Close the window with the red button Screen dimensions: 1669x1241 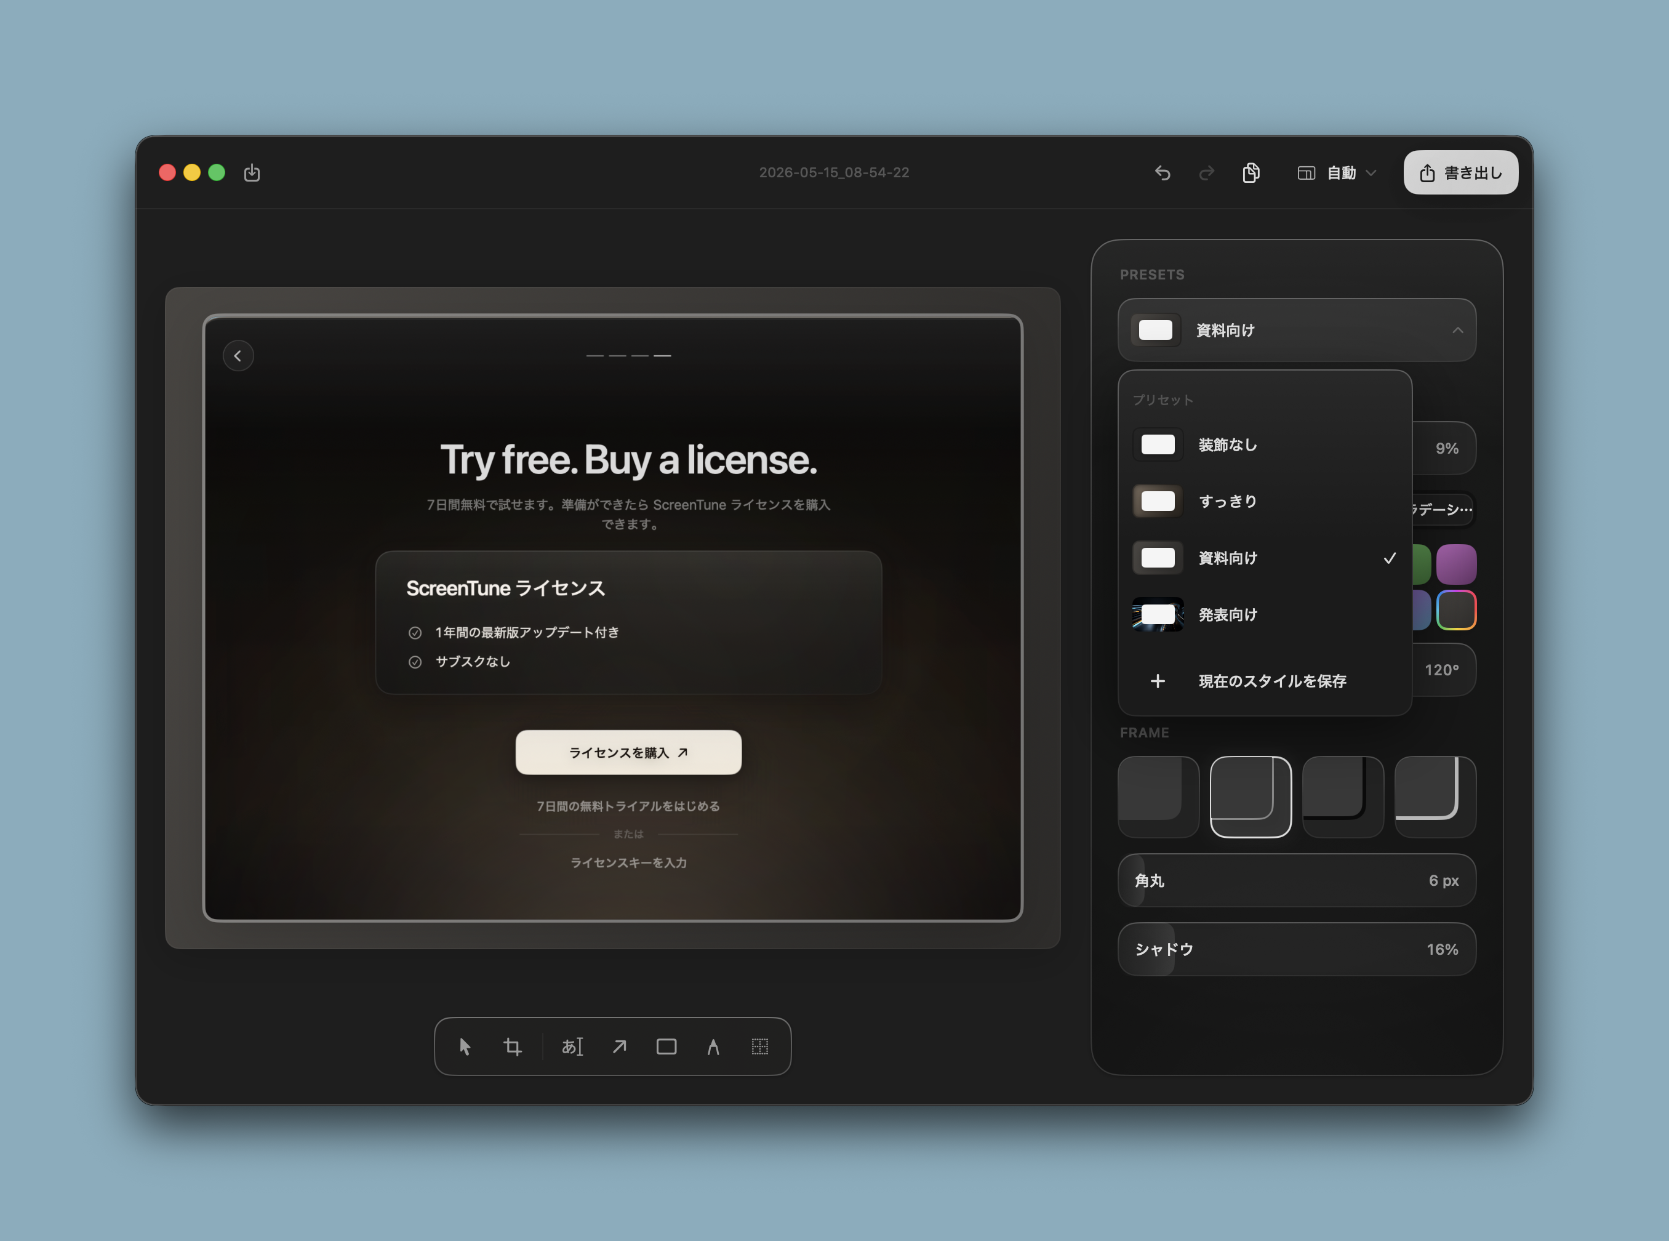tap(167, 173)
